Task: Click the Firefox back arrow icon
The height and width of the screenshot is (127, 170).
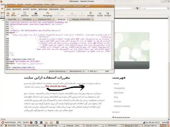Action: pyautogui.click(x=2, y=8)
